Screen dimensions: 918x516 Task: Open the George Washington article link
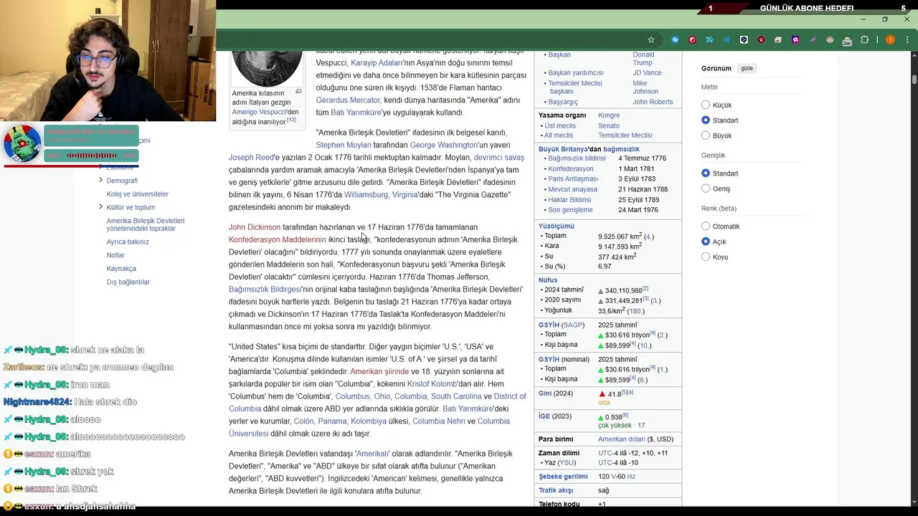coord(443,145)
